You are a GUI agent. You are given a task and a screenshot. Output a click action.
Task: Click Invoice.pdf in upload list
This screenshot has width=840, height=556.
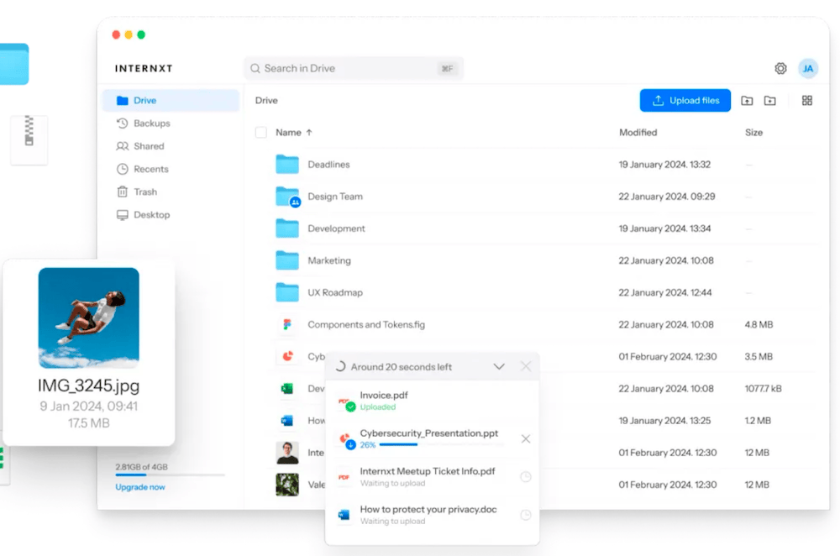(384, 396)
